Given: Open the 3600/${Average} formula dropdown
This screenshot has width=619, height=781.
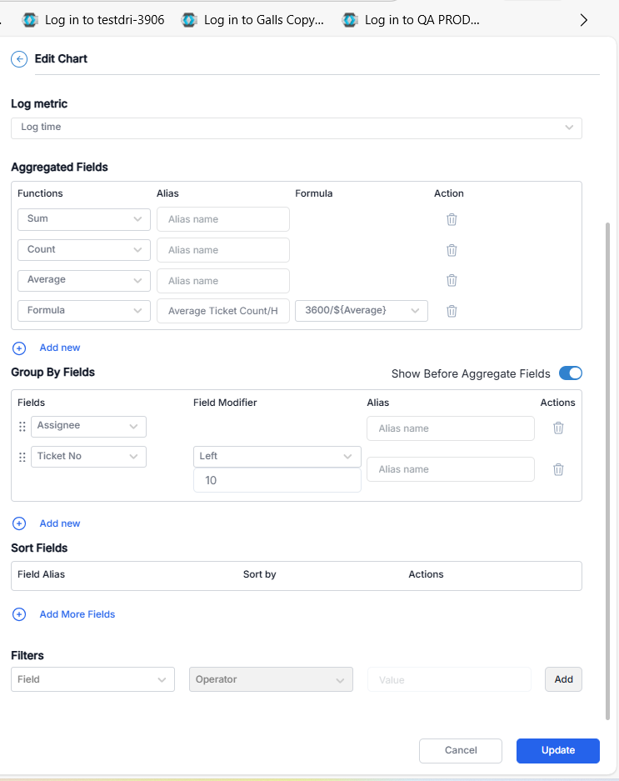Looking at the screenshot, I should 361,311.
